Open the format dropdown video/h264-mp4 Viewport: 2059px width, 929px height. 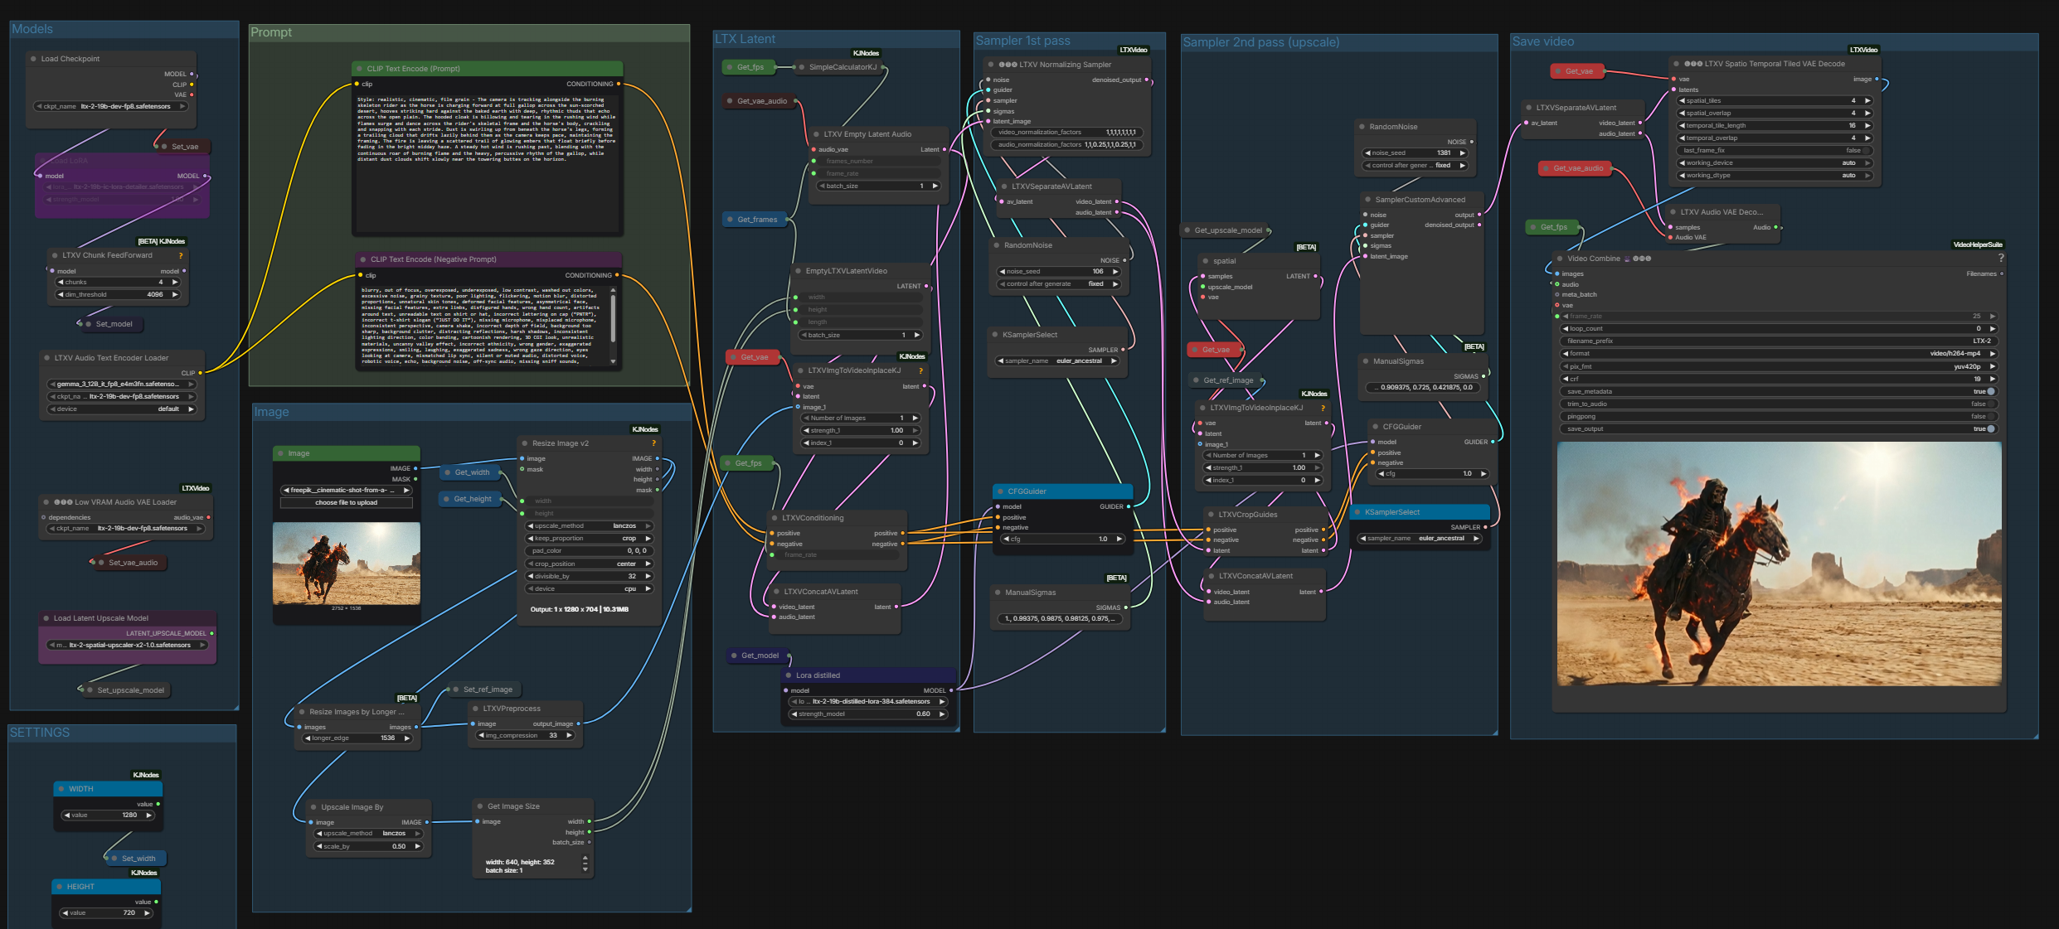point(1779,354)
